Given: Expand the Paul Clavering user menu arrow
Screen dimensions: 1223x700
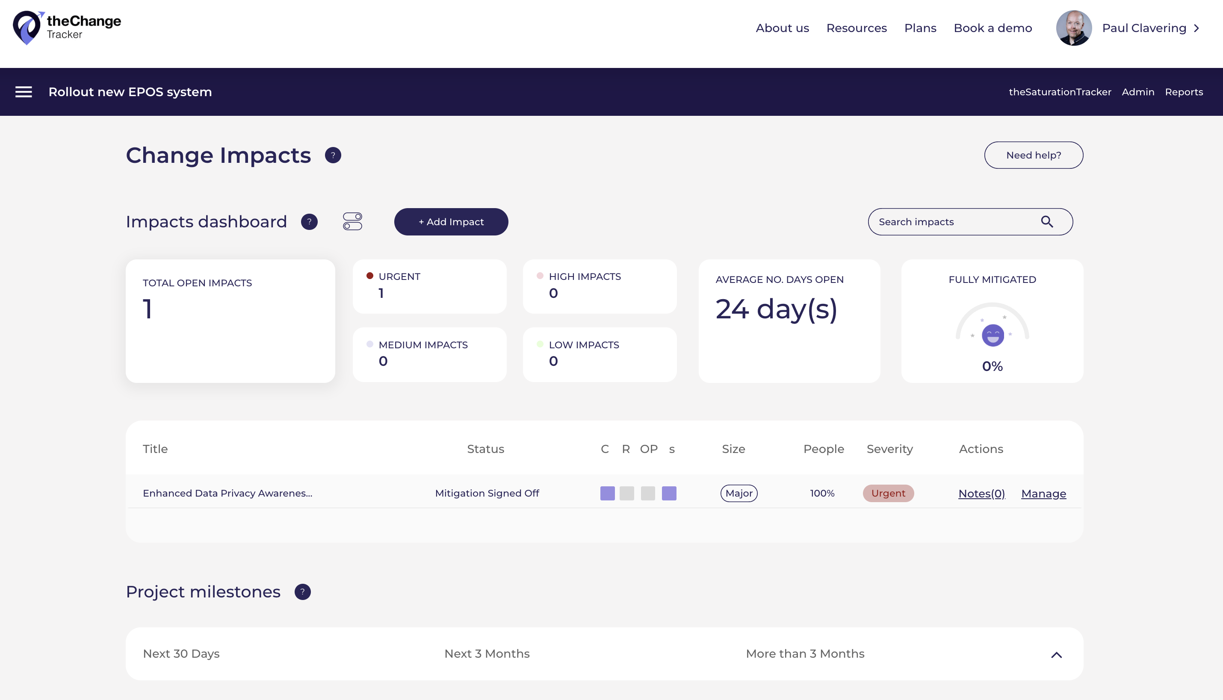Looking at the screenshot, I should click(1196, 28).
